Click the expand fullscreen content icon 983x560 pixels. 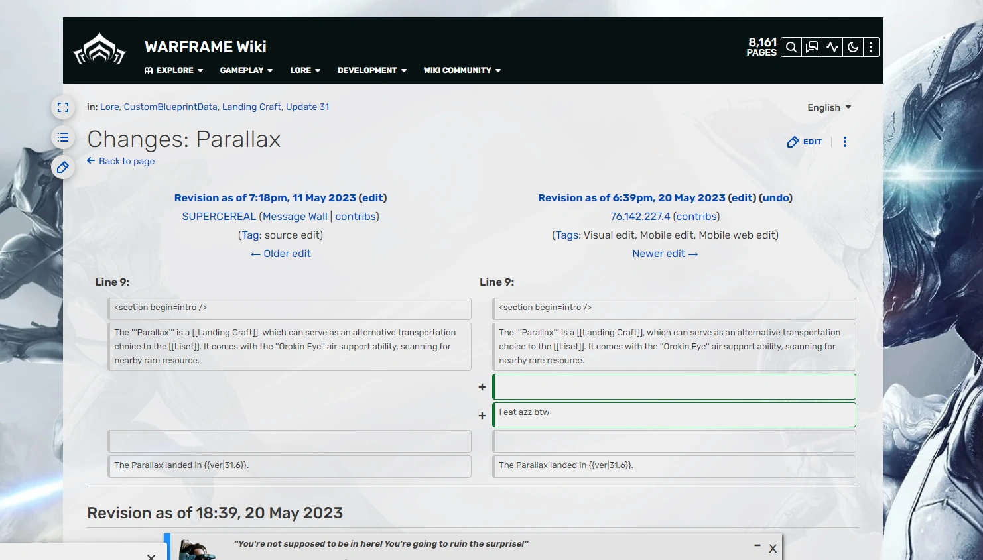pos(63,107)
